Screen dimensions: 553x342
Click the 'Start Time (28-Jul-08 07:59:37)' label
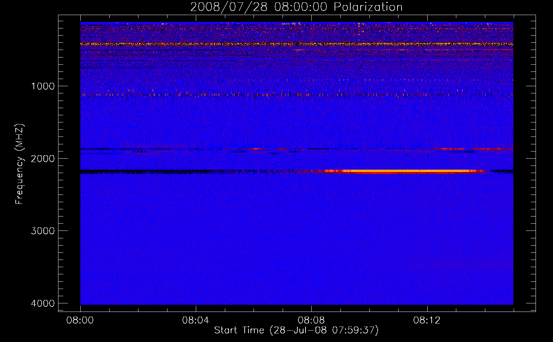(296, 330)
